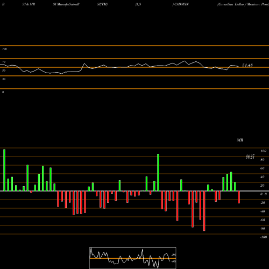Click MR axis label -100
Screen dimensions: 269x269
click(x=264, y=237)
